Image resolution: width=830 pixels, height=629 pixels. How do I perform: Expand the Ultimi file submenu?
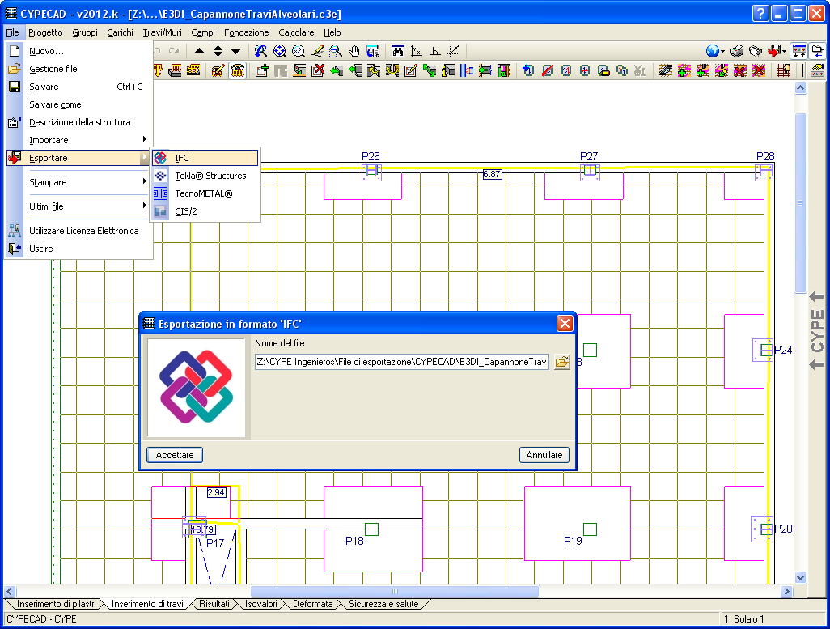click(x=79, y=206)
